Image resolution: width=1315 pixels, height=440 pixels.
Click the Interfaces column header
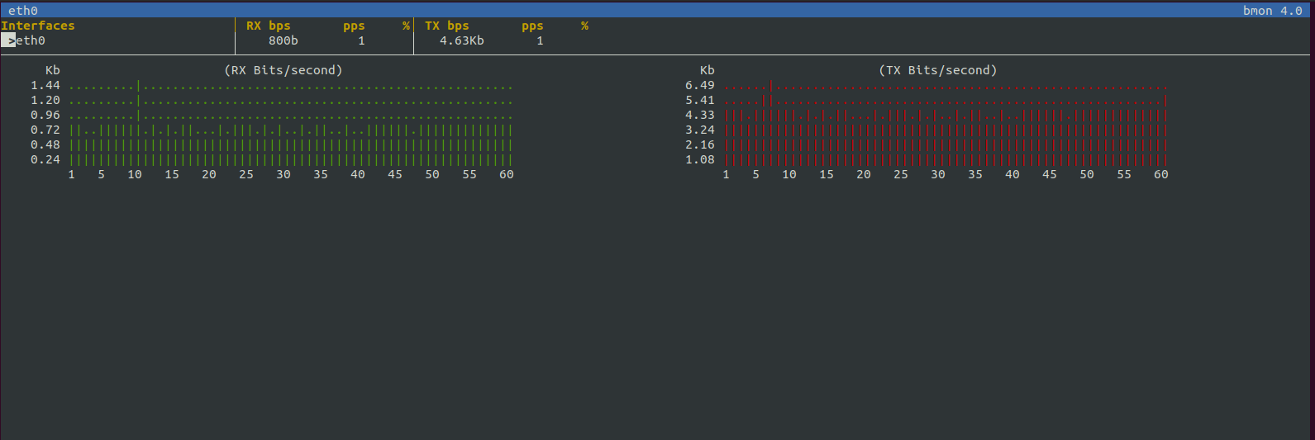point(38,26)
